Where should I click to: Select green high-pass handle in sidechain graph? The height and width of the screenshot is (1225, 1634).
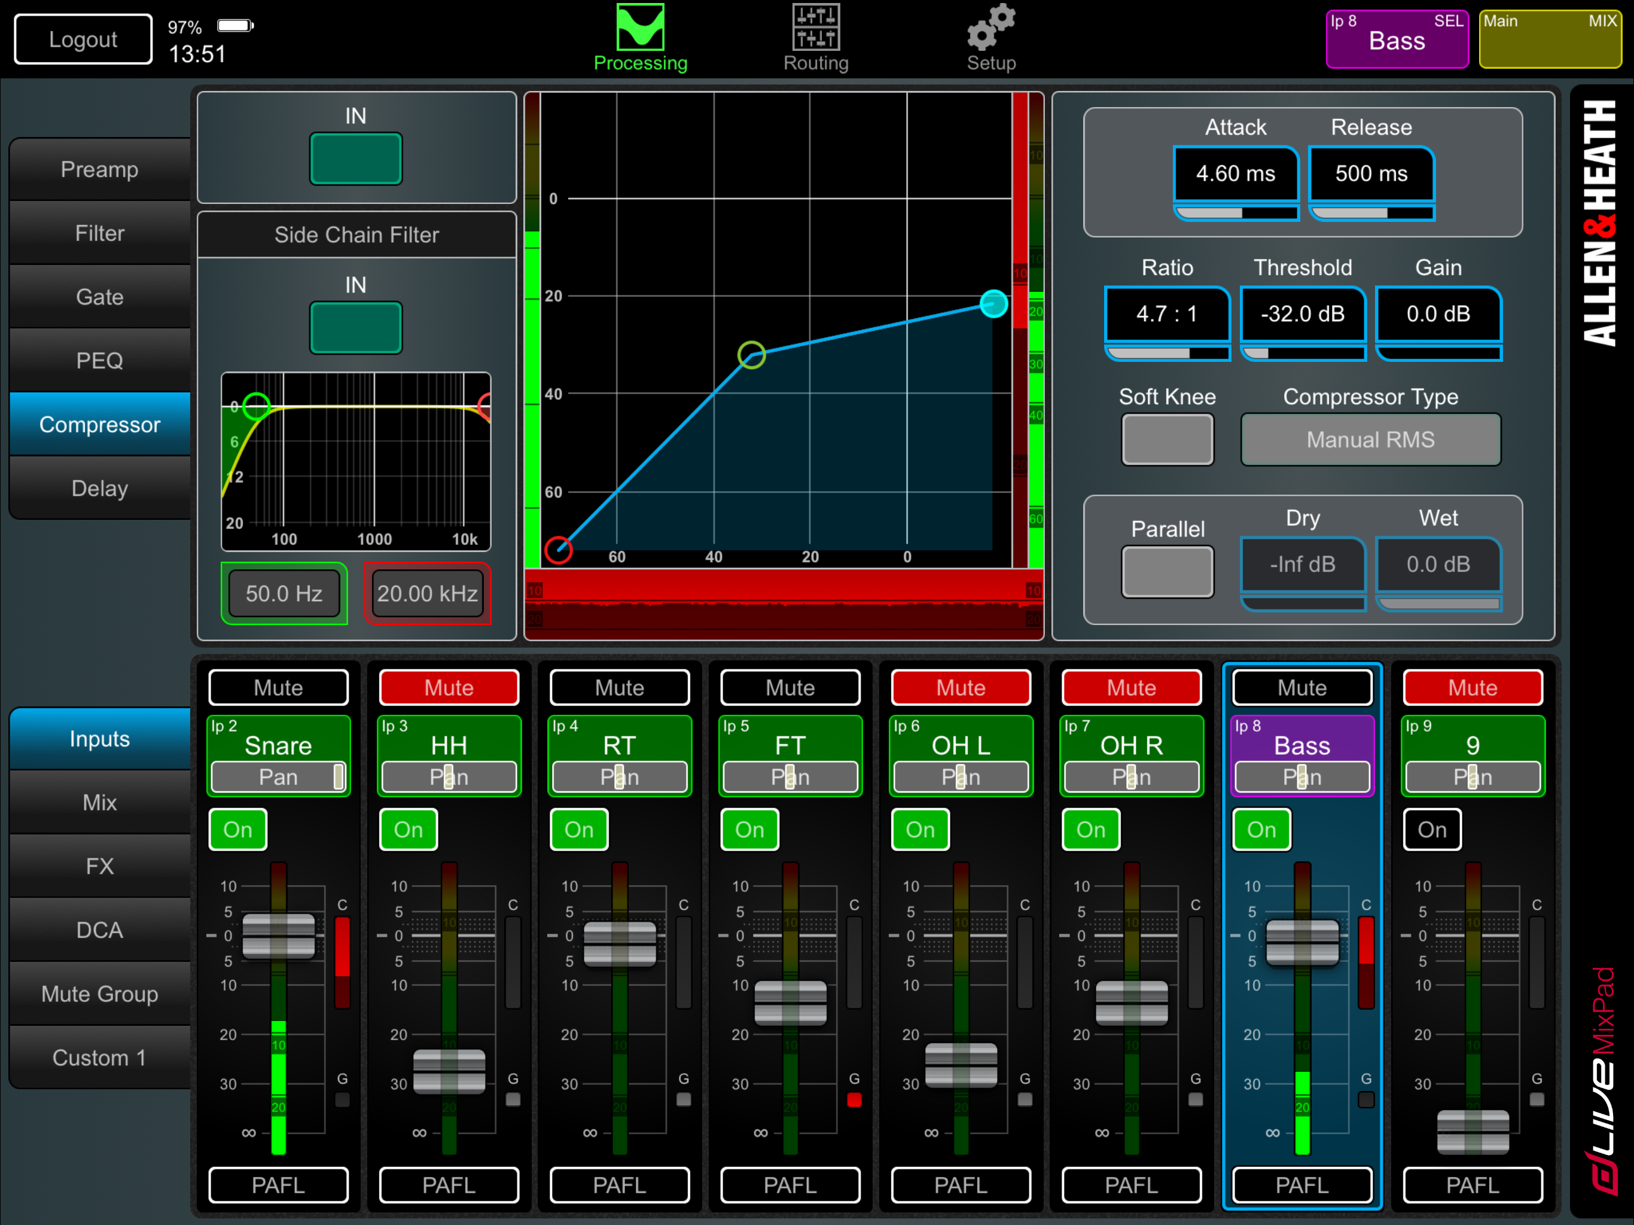tap(257, 406)
